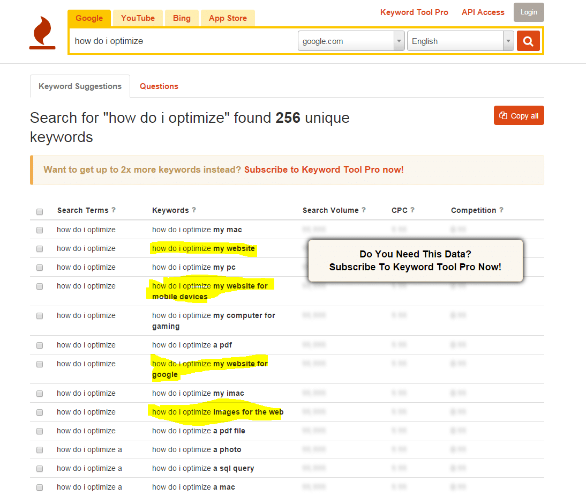Open the google.com domain dropdown
The image size is (586, 495).
pyautogui.click(x=351, y=41)
